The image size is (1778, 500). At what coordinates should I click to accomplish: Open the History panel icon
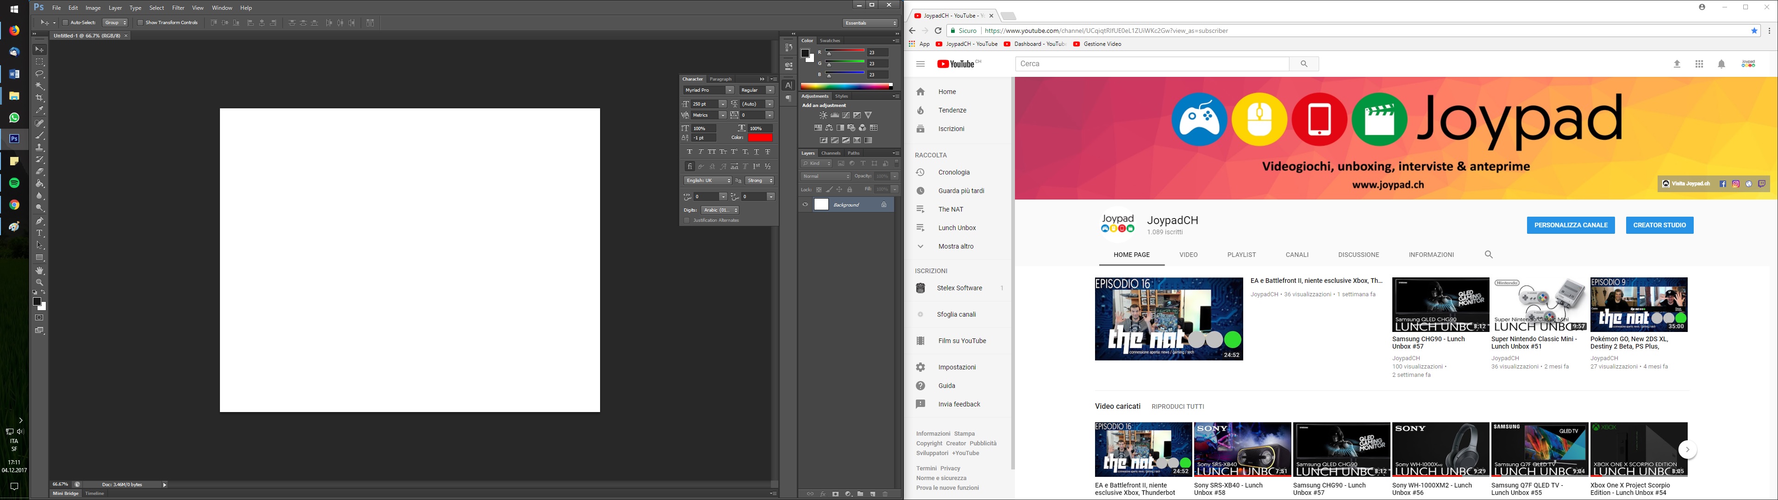[x=788, y=48]
